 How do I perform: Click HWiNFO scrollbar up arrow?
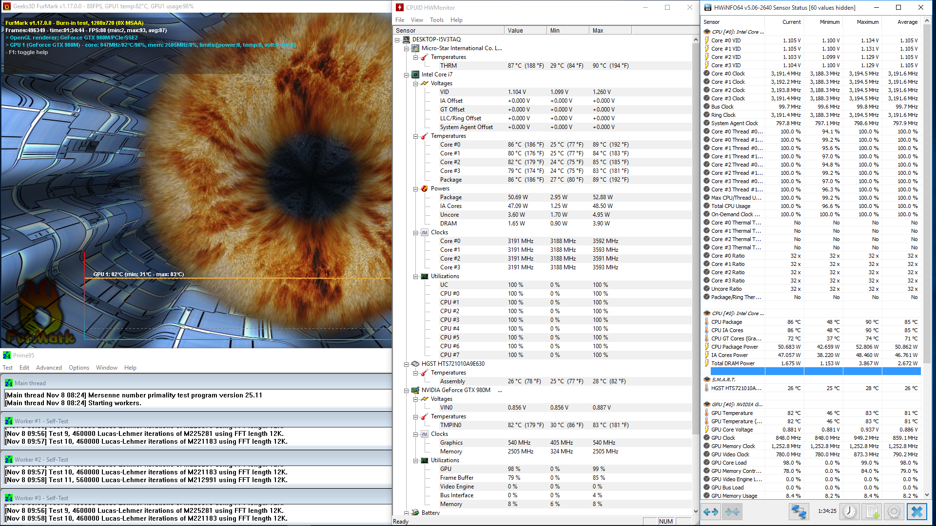pyautogui.click(x=927, y=21)
